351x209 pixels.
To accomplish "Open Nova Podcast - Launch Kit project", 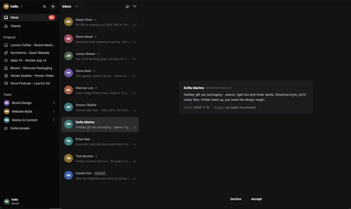I will [x=29, y=83].
